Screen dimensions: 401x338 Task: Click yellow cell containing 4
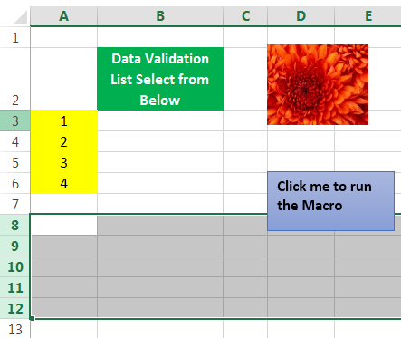[x=64, y=183]
